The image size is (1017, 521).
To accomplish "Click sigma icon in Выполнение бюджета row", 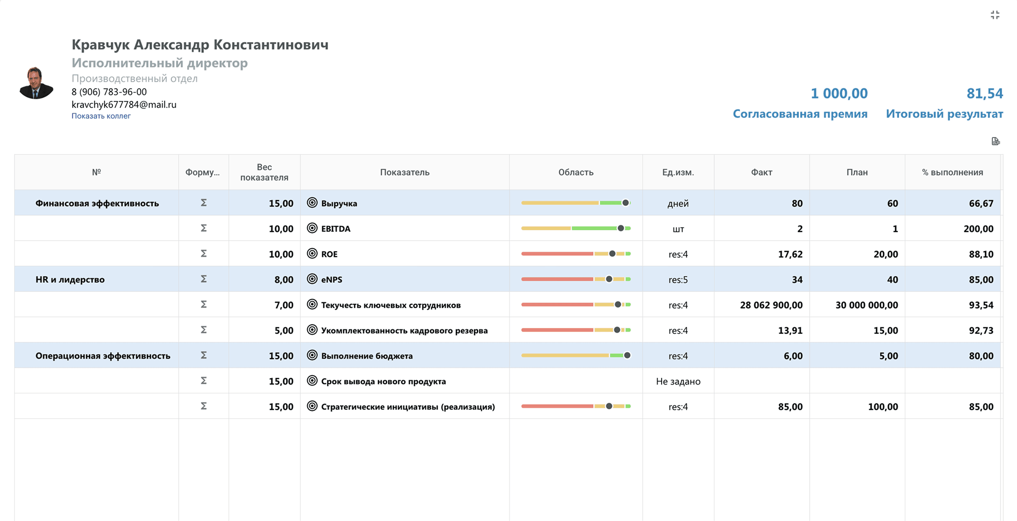I will click(203, 355).
